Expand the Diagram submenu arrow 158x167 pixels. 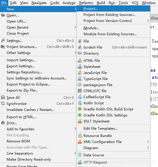tap(148, 148)
